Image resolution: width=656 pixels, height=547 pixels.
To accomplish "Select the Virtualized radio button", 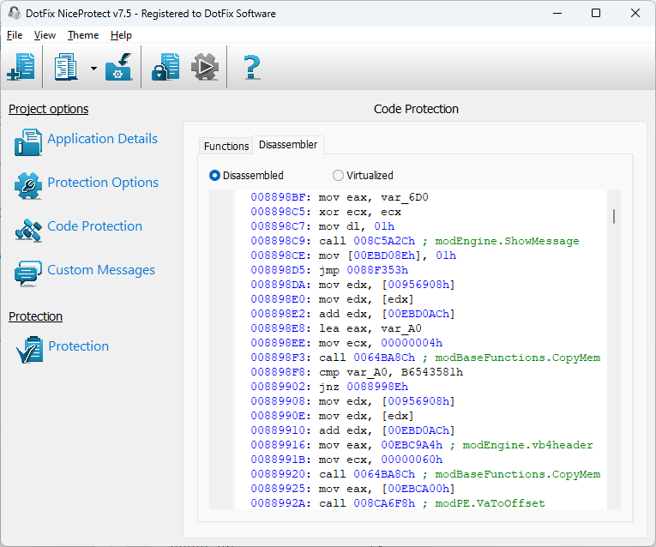I will [x=338, y=175].
